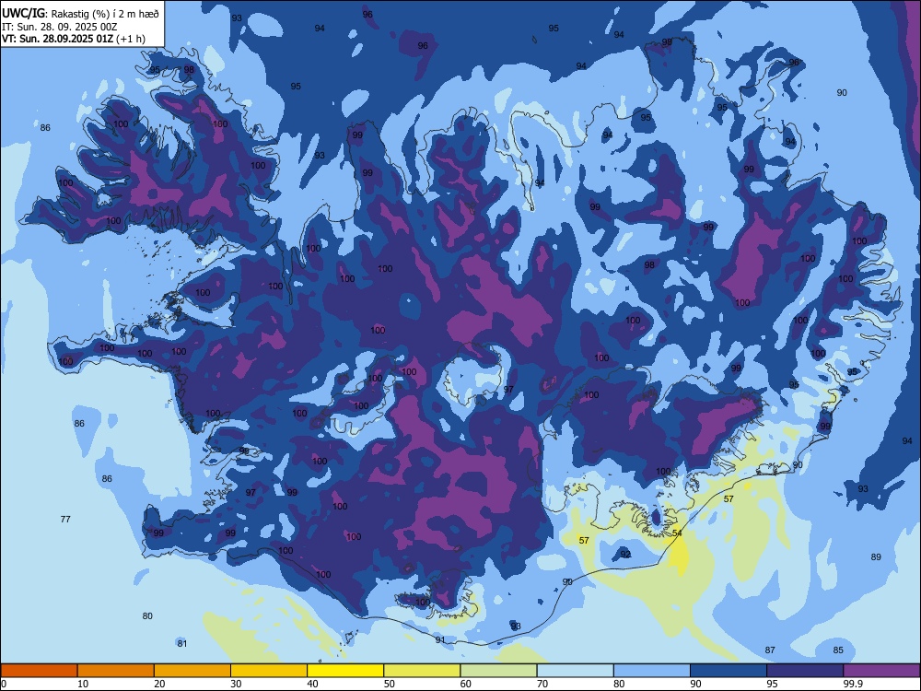Click the '95' label under the legend bar

click(x=772, y=684)
